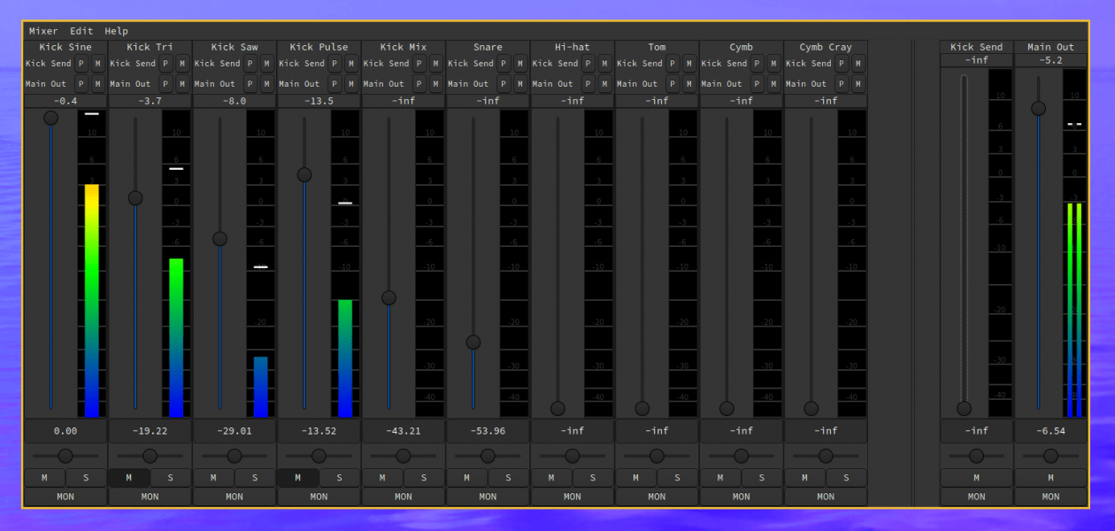The width and height of the screenshot is (1115, 531).
Task: Click the -3.7 gain value on Kick Tri
Action: tap(150, 101)
